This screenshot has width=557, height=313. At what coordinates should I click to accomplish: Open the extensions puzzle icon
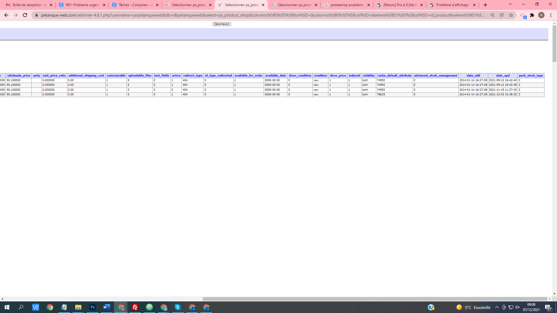[x=532, y=15]
